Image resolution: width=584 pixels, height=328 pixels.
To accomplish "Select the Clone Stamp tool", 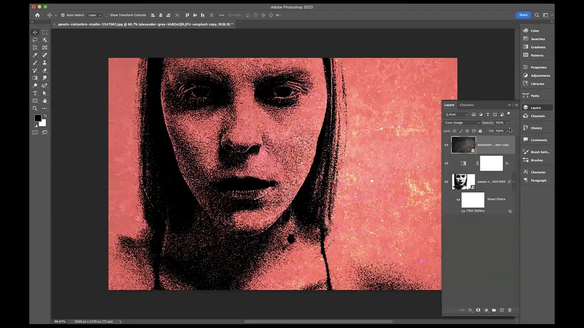I will [x=45, y=63].
